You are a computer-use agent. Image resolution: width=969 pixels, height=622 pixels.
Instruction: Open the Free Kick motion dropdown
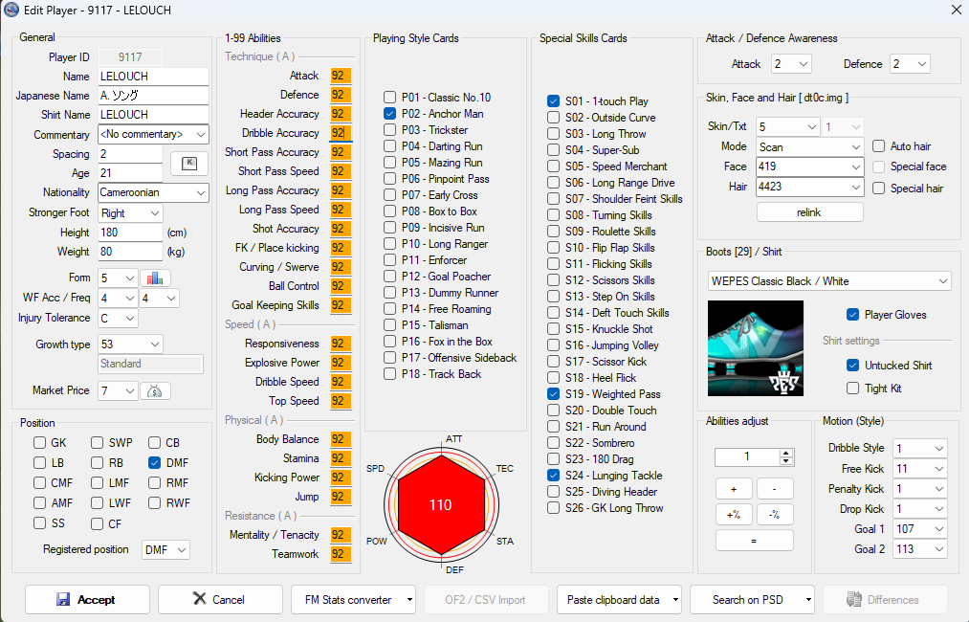938,469
